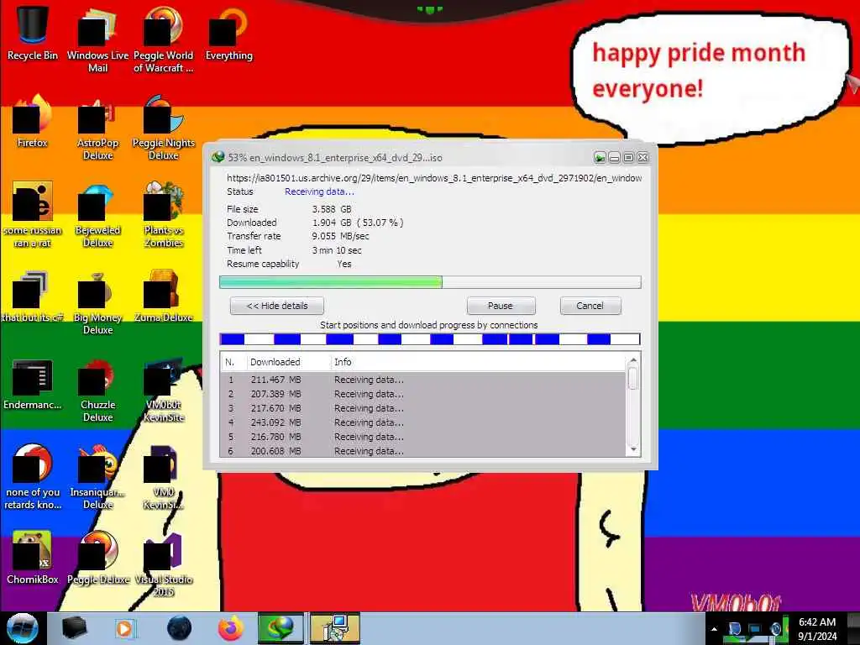Screen dimensions: 860x645
Task: Open the Everything desktop icon
Action: click(x=228, y=34)
